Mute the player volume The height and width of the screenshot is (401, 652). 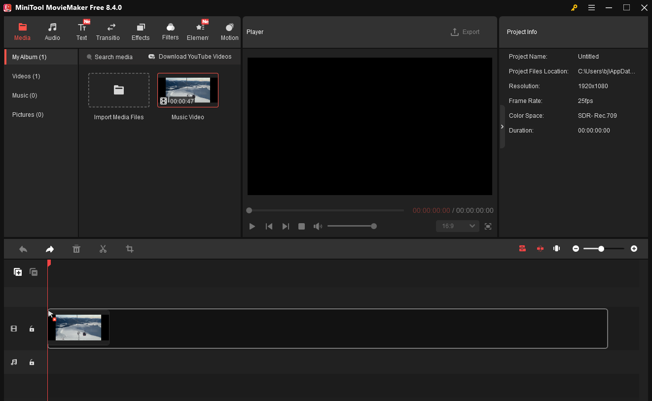point(318,226)
